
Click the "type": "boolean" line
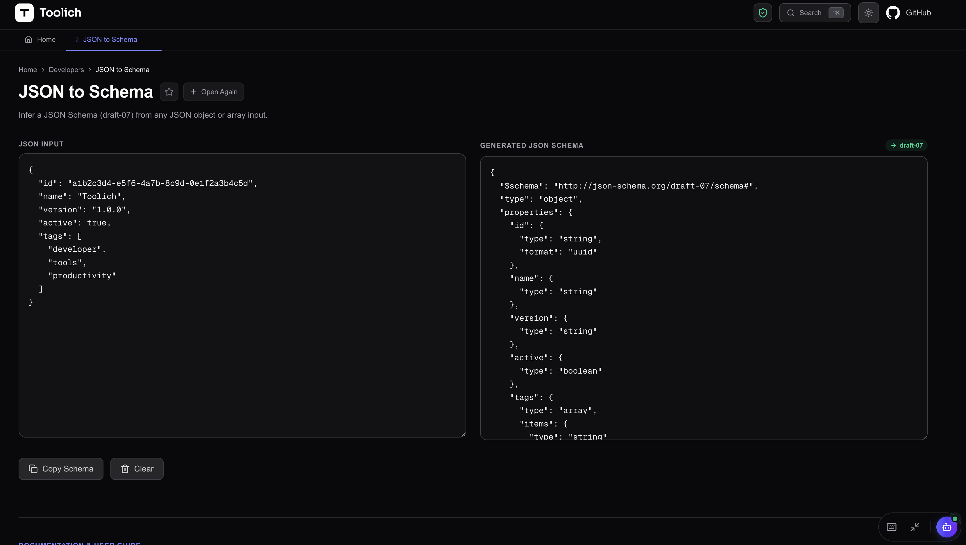click(x=561, y=371)
